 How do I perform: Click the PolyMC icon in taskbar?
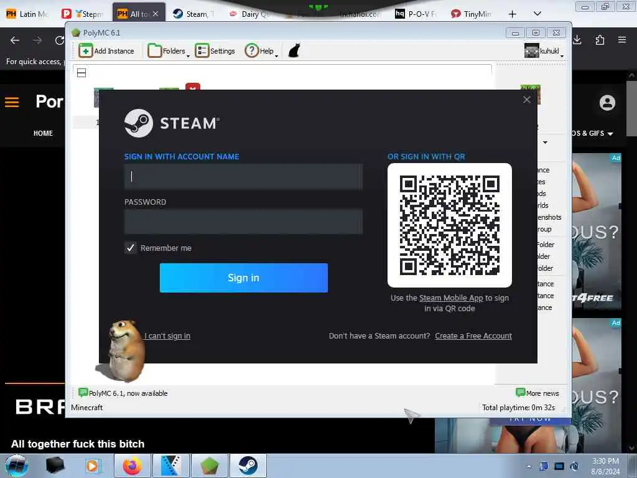click(x=209, y=466)
